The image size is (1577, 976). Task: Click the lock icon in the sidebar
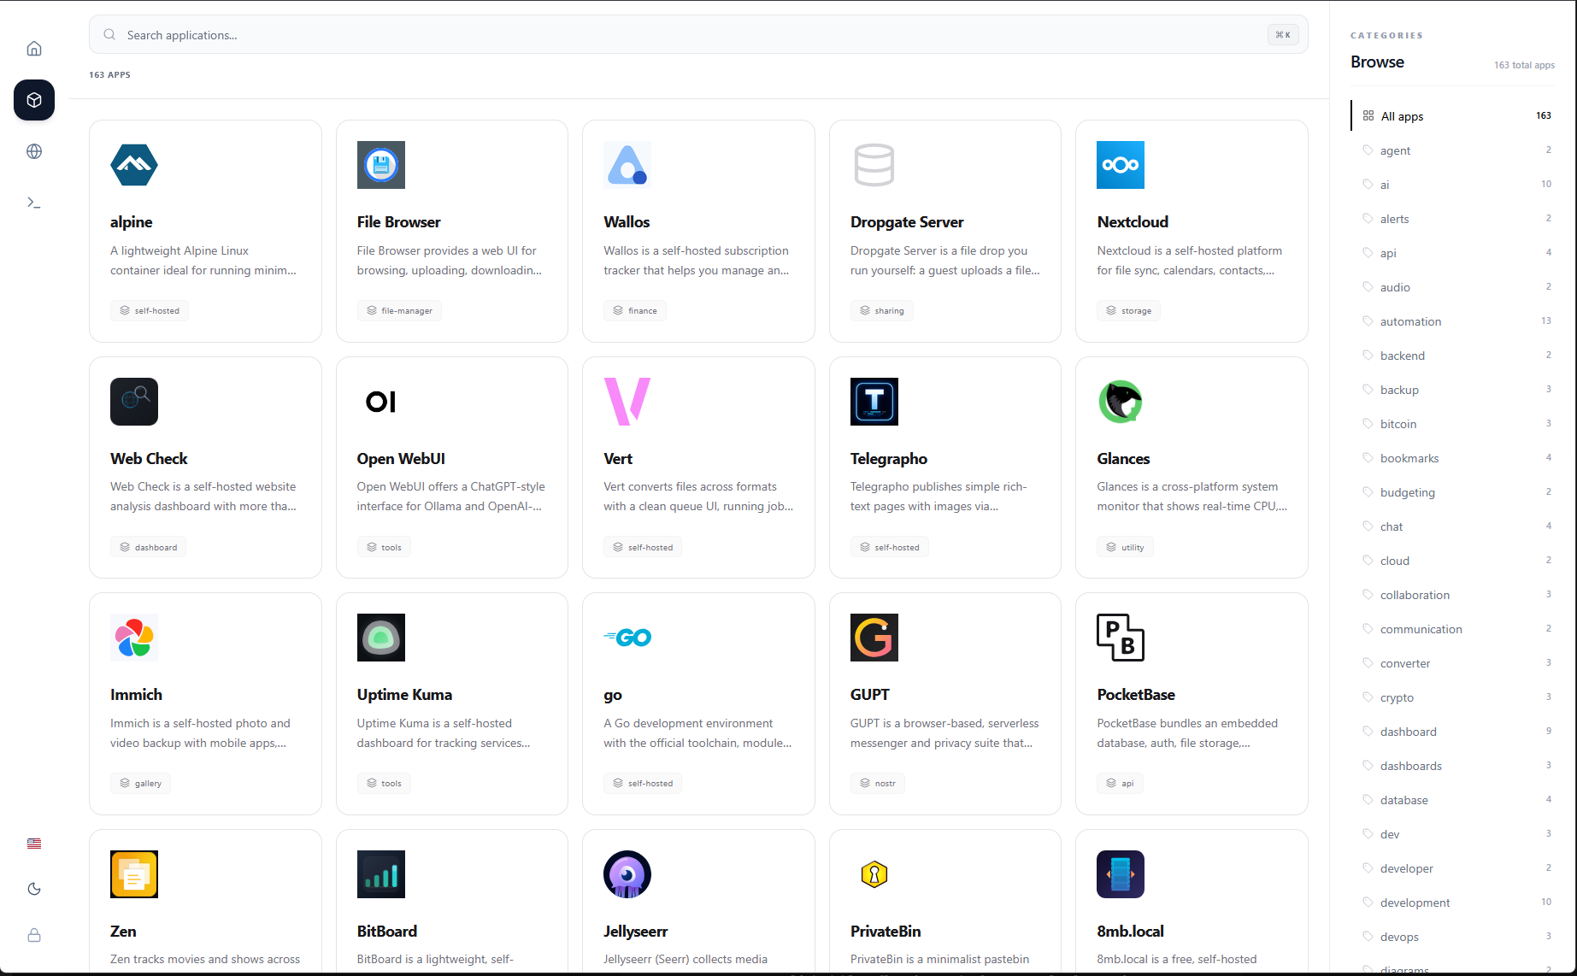point(34,935)
